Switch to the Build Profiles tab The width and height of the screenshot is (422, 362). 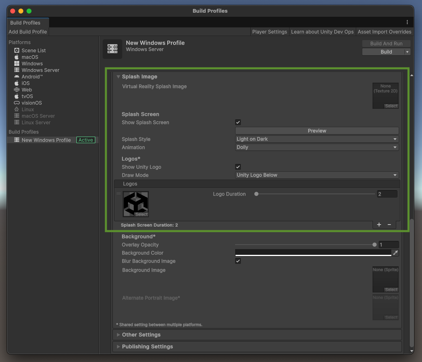click(x=25, y=23)
